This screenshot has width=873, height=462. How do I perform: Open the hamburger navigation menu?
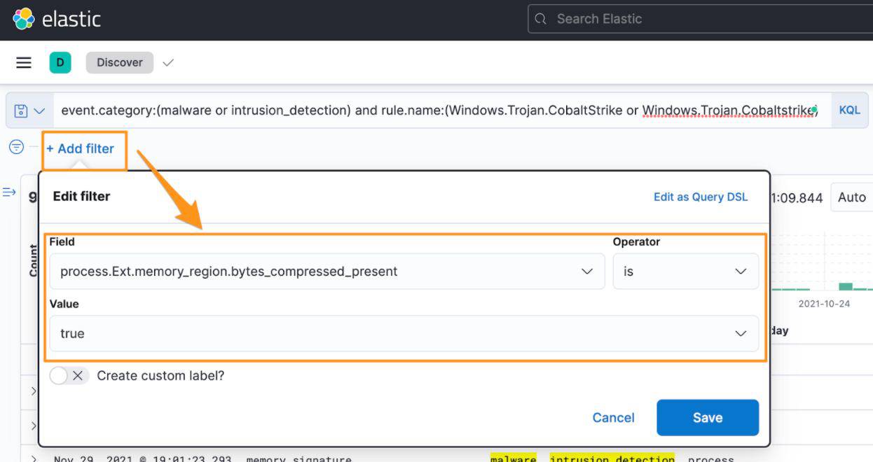coord(24,63)
